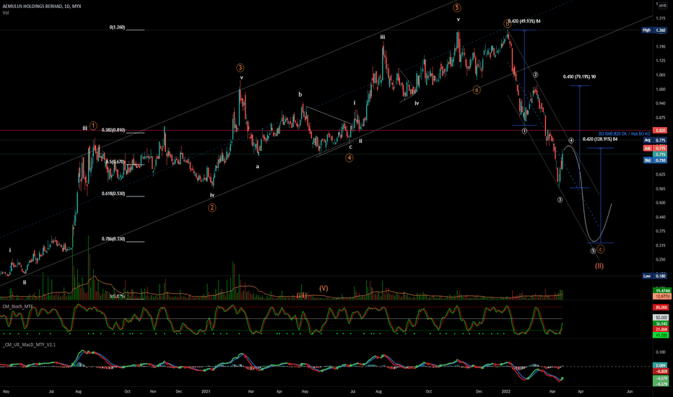
Task: Click the 1.000 value on price axis
Action: 660,90
